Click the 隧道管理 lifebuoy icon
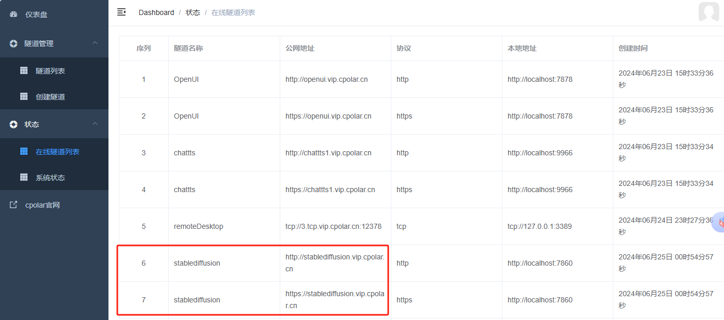Image resolution: width=724 pixels, height=320 pixels. (13, 43)
